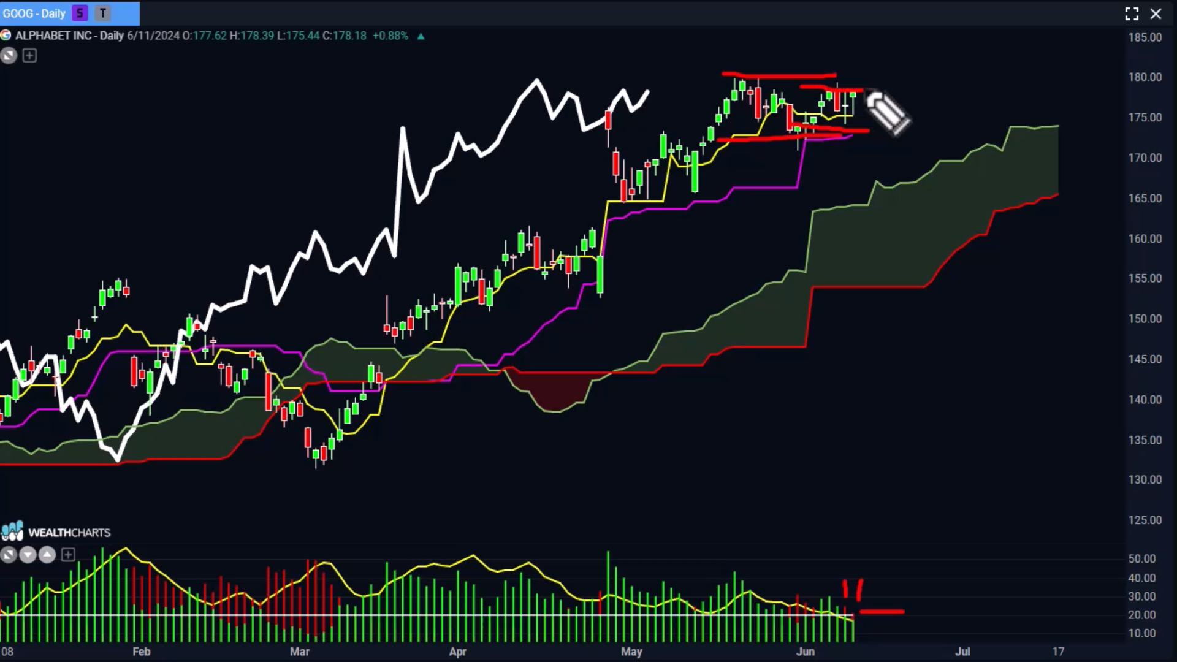Click the Mar label on time axis
The image size is (1177, 662).
[300, 652]
